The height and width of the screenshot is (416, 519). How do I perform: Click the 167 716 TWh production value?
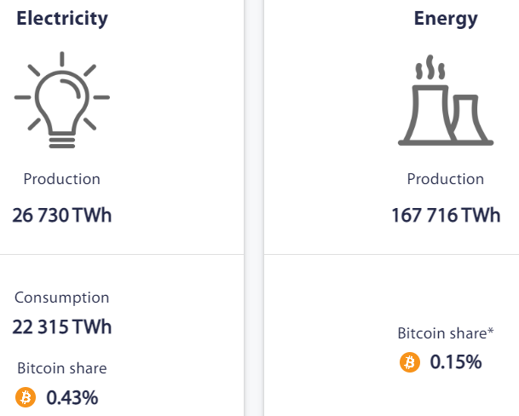point(445,215)
